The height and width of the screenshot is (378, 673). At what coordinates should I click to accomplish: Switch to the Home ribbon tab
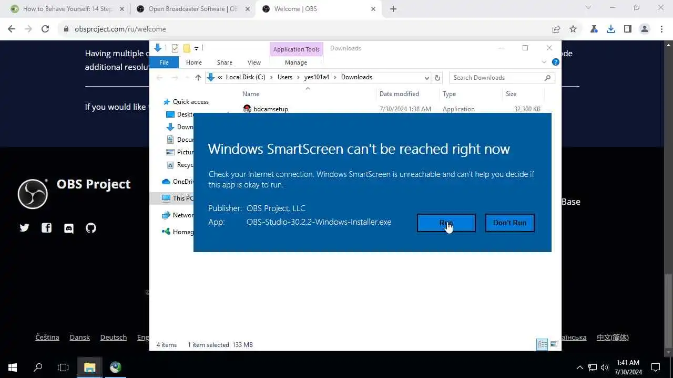193,62
